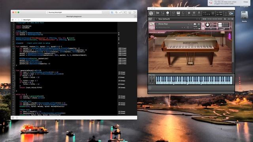Open the Kontakt Browse panel

(x=157, y=13)
